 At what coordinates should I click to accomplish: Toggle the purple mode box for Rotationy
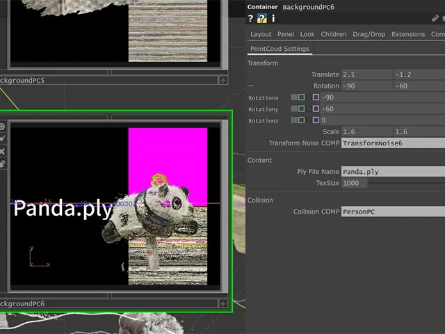click(316, 109)
